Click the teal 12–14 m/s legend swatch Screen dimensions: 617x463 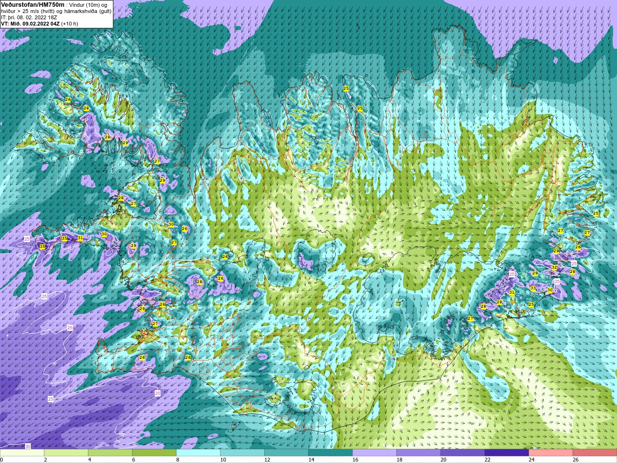click(x=286, y=453)
